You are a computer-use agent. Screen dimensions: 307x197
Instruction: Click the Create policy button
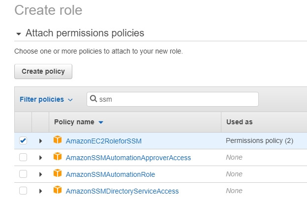(x=43, y=72)
